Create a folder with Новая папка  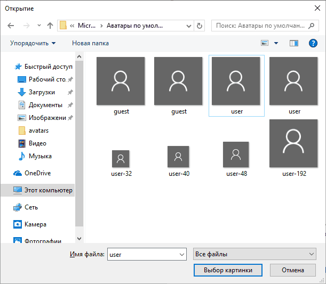91,43
